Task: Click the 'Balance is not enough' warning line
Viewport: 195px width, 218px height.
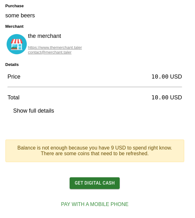Action: tap(95, 148)
